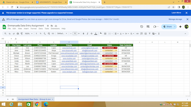Viewport: 191px width, 107px height.
Task: Click Learn More on browser warning
Action: pyautogui.click(x=176, y=13)
